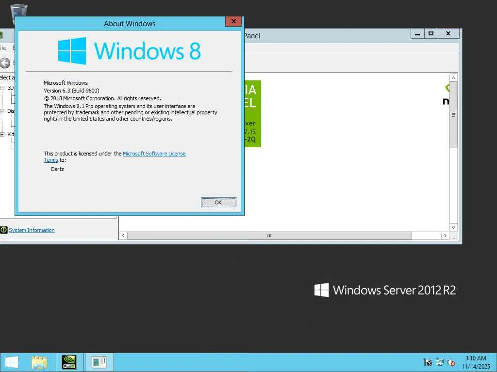Click the green System Information icon

[x=4, y=230]
